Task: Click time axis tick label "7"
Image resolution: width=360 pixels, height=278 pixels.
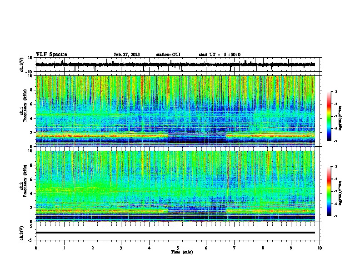Action: point(235,248)
